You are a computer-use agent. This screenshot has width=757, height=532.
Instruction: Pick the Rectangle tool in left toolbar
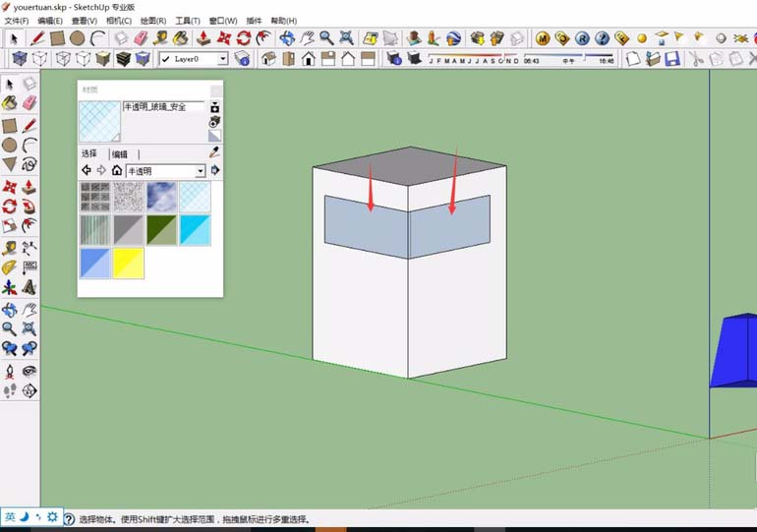click(9, 126)
